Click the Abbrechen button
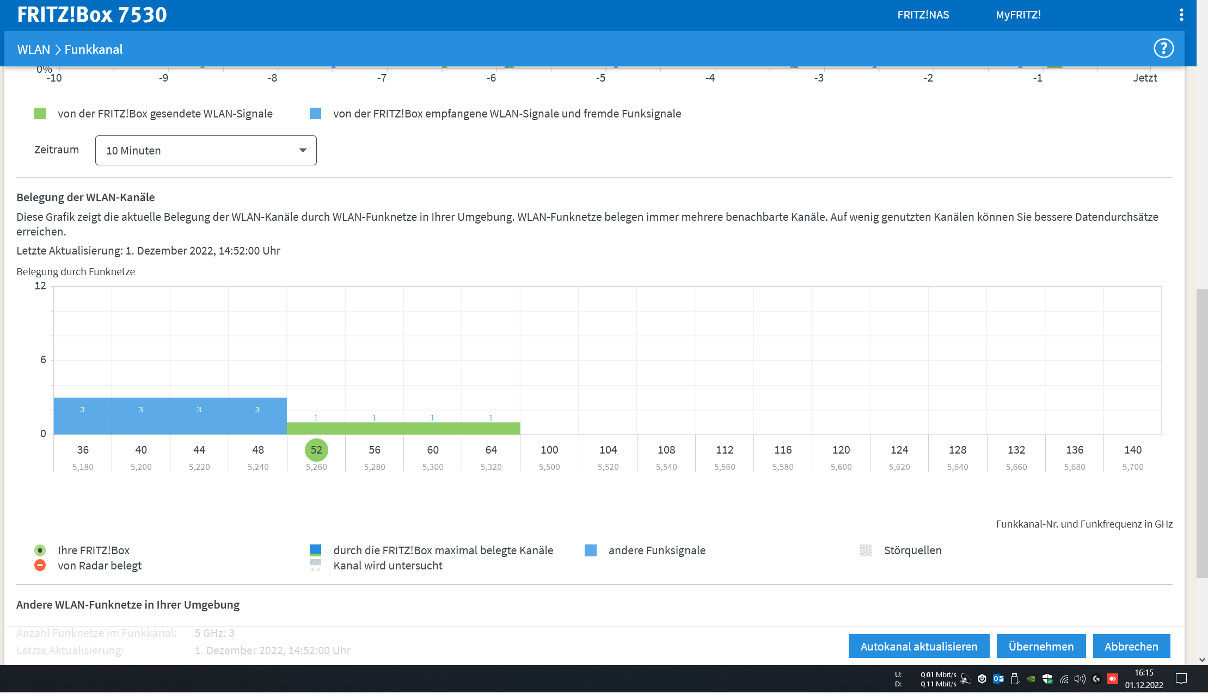This screenshot has height=694, width=1208. [1131, 646]
